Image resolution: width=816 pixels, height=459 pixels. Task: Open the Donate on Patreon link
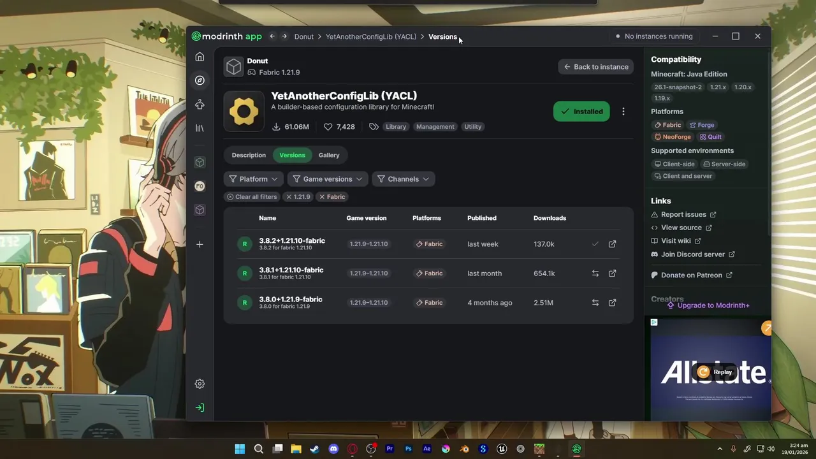[x=692, y=275]
